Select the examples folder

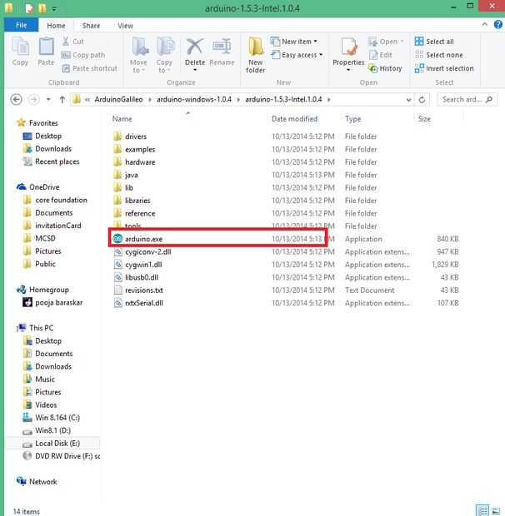click(140, 150)
